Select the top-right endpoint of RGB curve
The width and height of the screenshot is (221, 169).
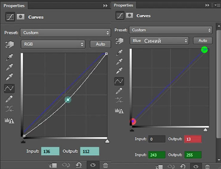106,53
